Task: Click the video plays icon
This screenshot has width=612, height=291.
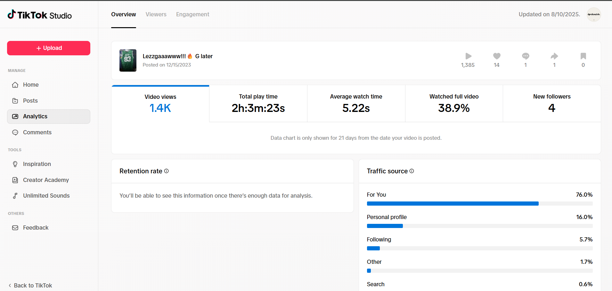Action: [468, 56]
